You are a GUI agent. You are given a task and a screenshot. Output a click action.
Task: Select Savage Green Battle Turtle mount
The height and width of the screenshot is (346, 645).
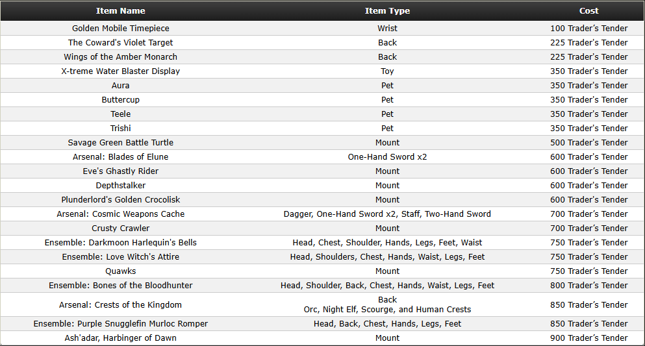121,143
